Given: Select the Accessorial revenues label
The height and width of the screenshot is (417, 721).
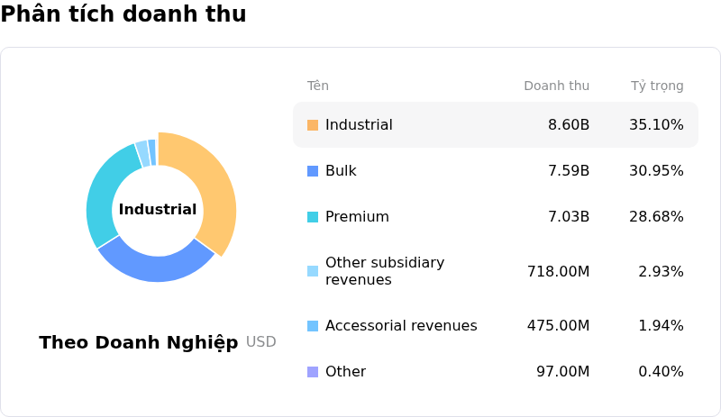Looking at the screenshot, I should (x=401, y=326).
